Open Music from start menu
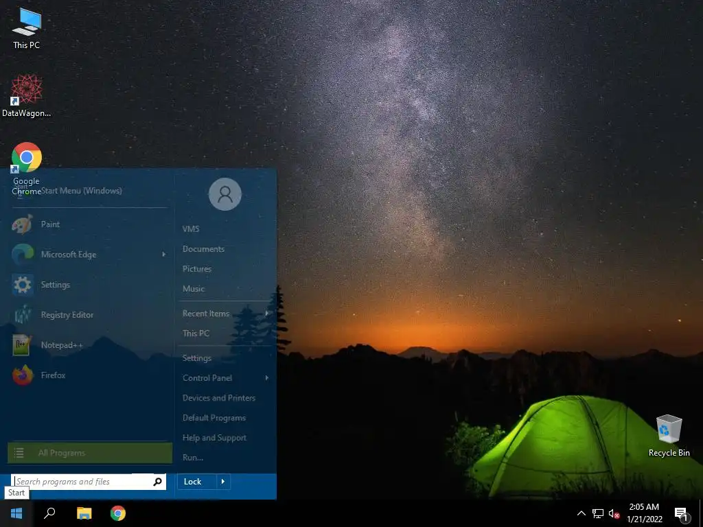Viewport: 703px width, 527px height. click(x=193, y=289)
